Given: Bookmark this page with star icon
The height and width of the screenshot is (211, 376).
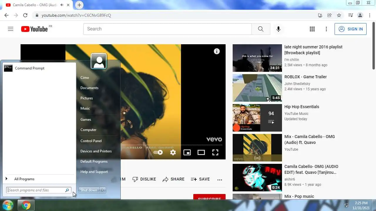Looking at the screenshot, I should point(339,15).
